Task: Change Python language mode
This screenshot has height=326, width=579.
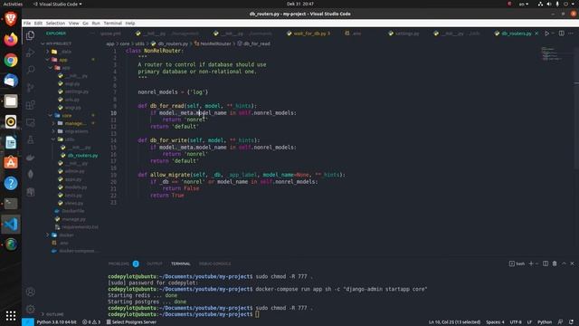Action: [545, 322]
